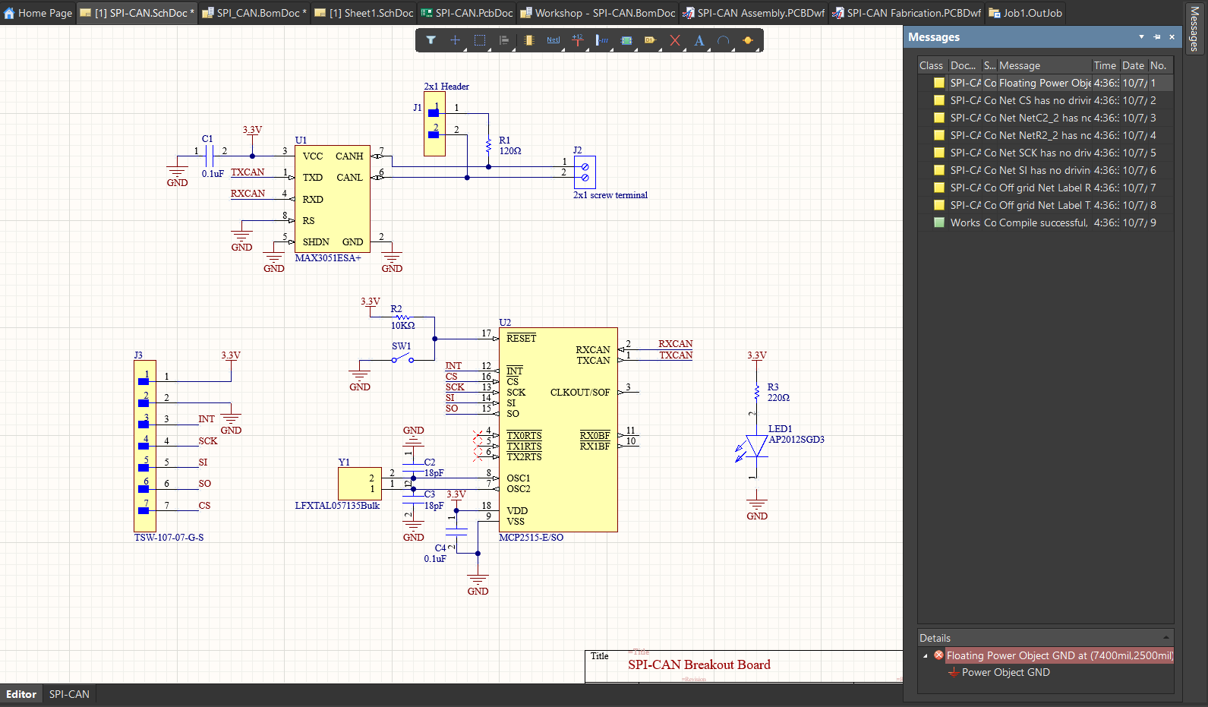
Task: Select the 'Net SCK has no driving' message row
Action: click(1046, 153)
